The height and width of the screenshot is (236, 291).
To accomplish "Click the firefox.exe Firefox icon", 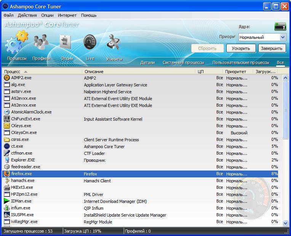I will pyautogui.click(x=7, y=174).
